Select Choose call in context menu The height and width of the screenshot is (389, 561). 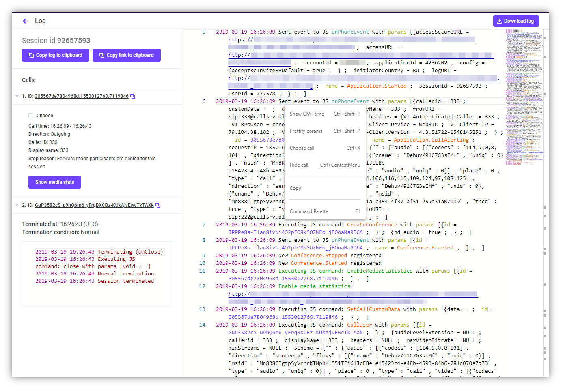325,148
